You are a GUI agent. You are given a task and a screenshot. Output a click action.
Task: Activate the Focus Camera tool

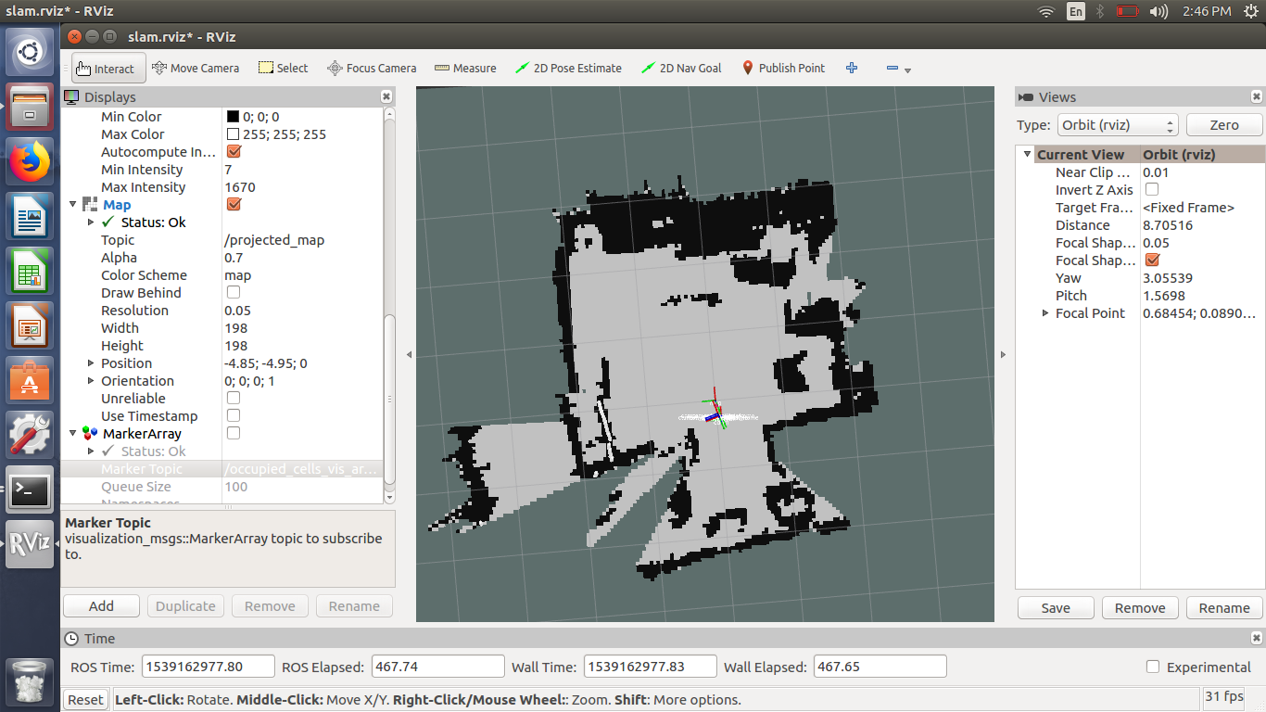click(x=372, y=68)
